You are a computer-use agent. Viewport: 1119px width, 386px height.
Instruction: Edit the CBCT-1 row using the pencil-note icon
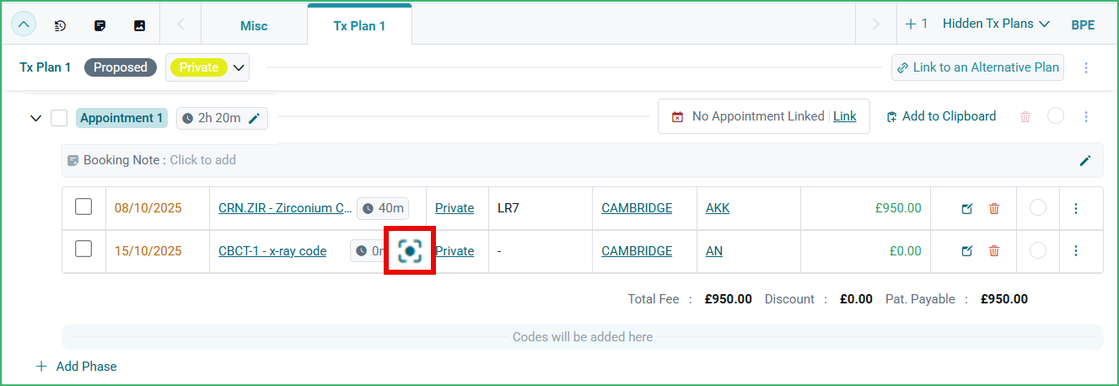coord(967,251)
